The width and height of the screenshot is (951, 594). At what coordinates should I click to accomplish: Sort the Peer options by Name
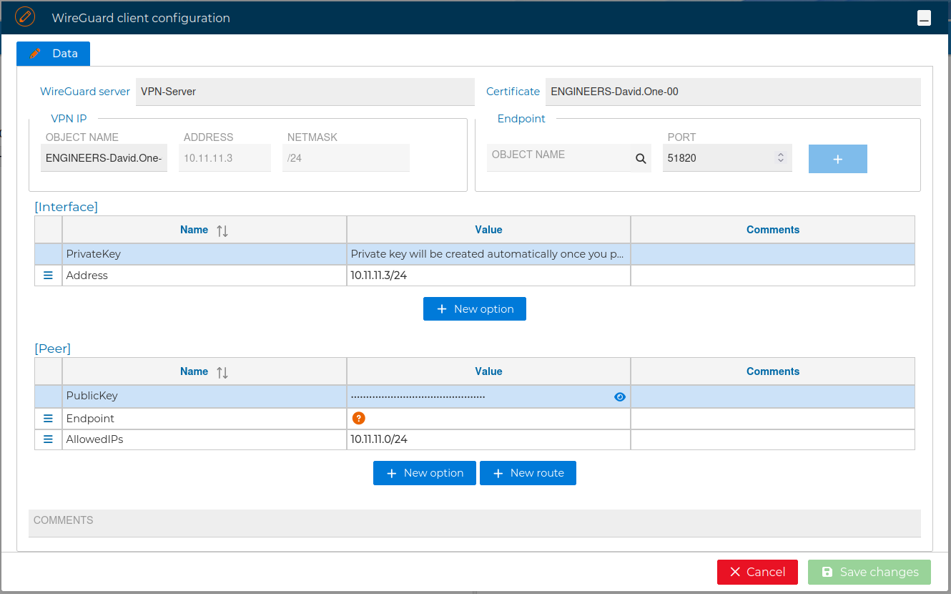tap(222, 371)
